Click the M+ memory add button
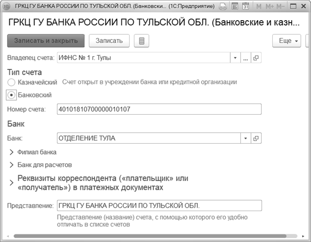311x242 pixels. (269, 7)
